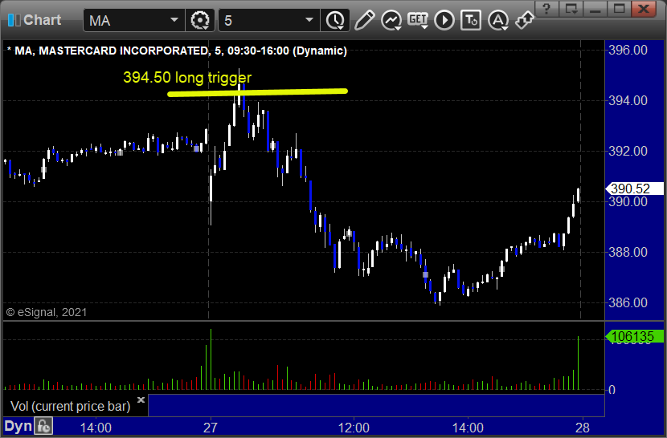The width and height of the screenshot is (667, 438).
Task: Select the pencil drawing tool
Action: pos(364,20)
